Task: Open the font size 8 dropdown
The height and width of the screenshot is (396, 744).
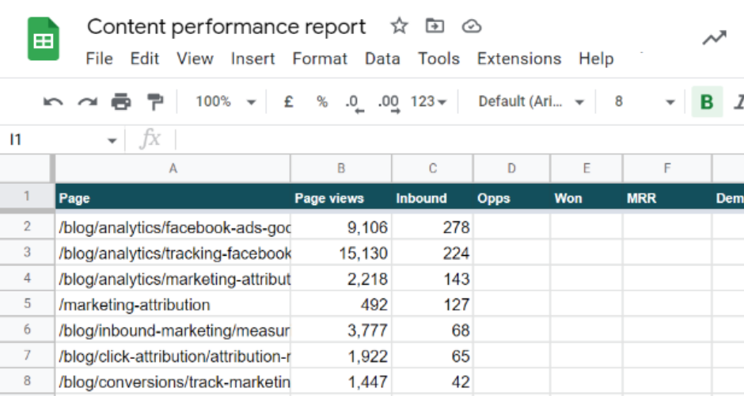Action: tap(645, 101)
